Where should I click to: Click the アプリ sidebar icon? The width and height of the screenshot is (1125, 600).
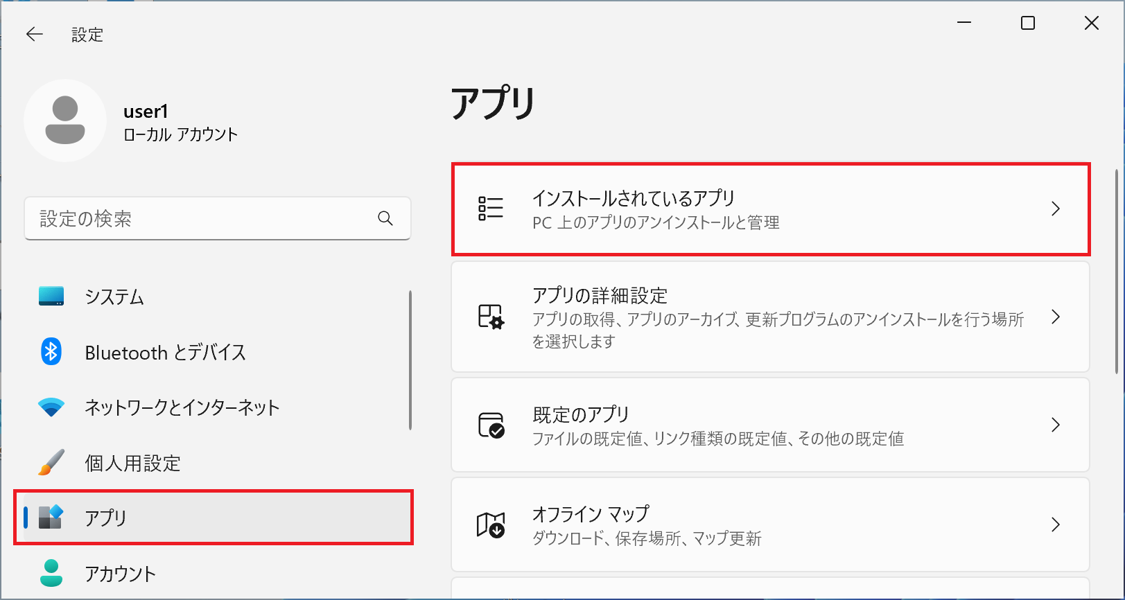51,518
